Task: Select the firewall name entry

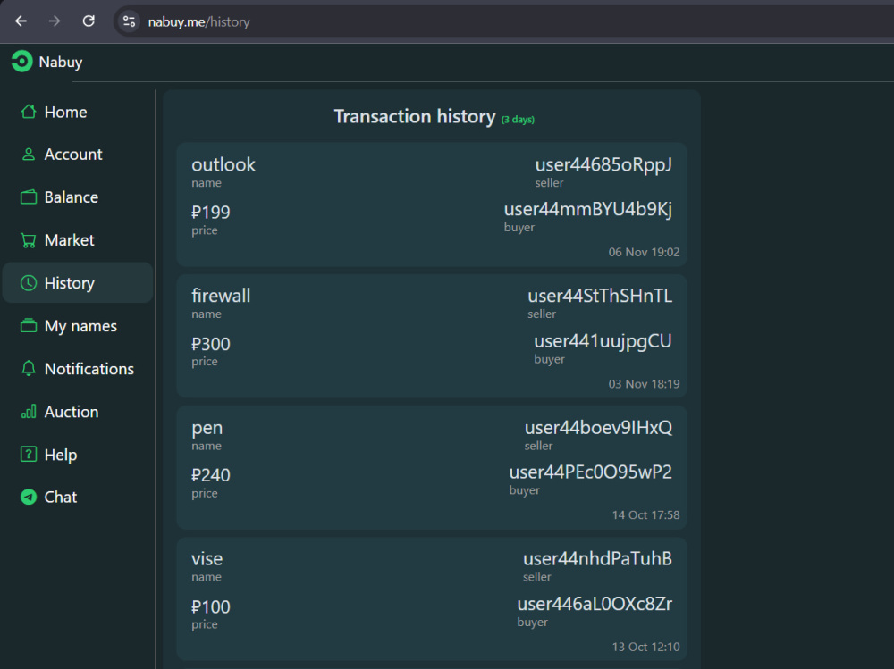Action: 221,296
